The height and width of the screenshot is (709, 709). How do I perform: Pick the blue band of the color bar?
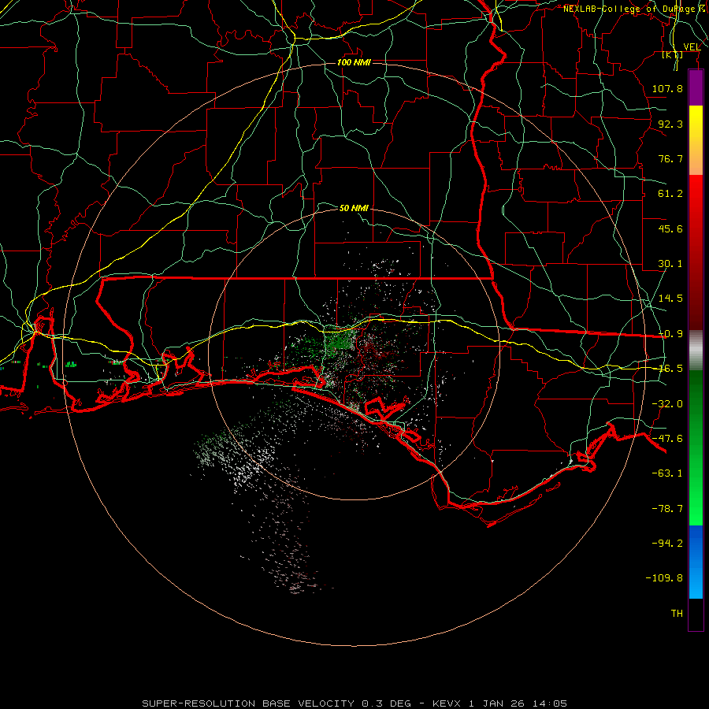(696, 562)
